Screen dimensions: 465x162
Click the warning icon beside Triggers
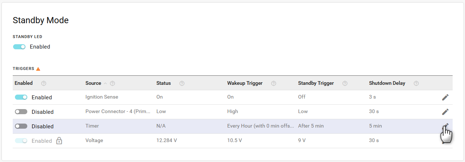pos(38,69)
